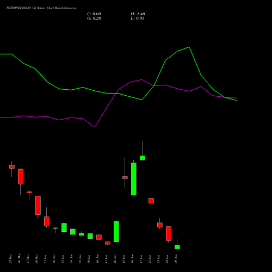Click the 29 May date label
This screenshot has width=272, height=272.
coord(37,258)
